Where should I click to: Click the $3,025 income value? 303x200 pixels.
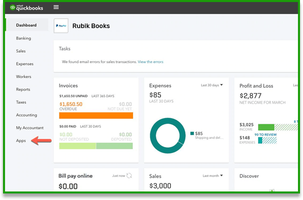tap(246, 125)
